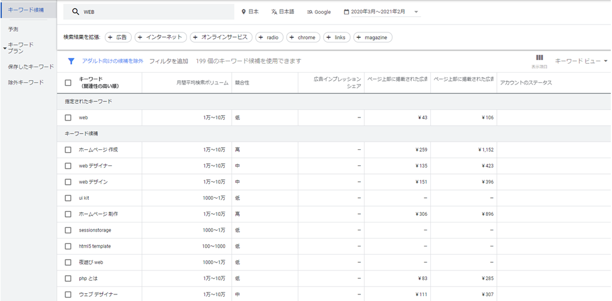Image resolution: width=612 pixels, height=301 pixels.
Task: Check the box for 夜遊び web
Action: 68,263
